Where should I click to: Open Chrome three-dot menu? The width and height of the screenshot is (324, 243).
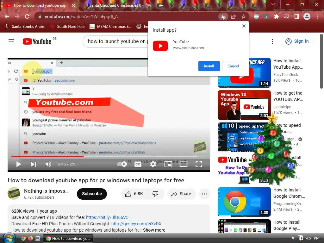tap(317, 16)
